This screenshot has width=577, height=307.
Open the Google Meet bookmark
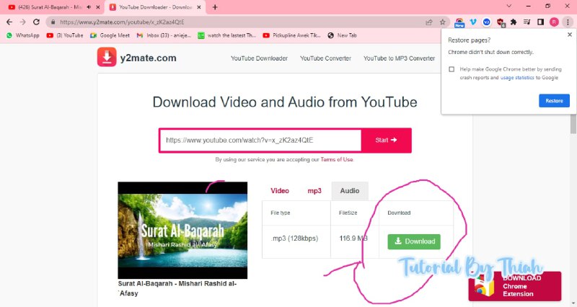coord(110,35)
